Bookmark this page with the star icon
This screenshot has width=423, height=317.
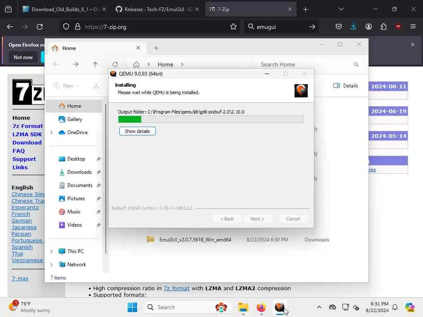pyautogui.click(x=233, y=27)
